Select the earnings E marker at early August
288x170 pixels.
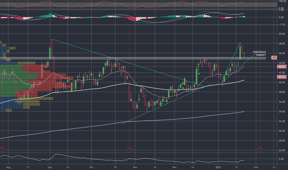click(2, 149)
